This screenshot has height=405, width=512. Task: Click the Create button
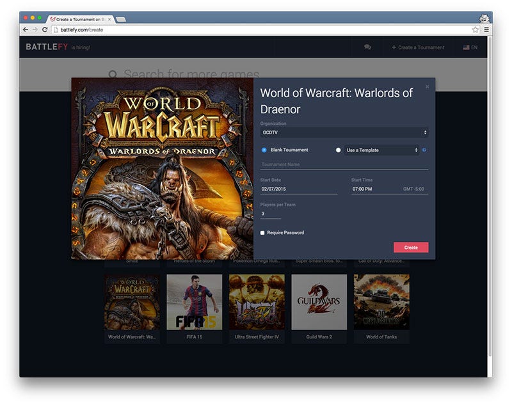click(411, 248)
